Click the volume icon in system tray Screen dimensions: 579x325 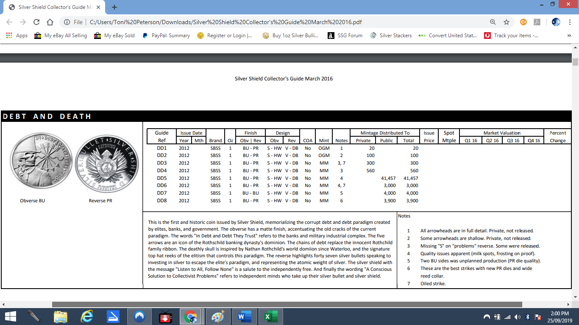(x=517, y=317)
